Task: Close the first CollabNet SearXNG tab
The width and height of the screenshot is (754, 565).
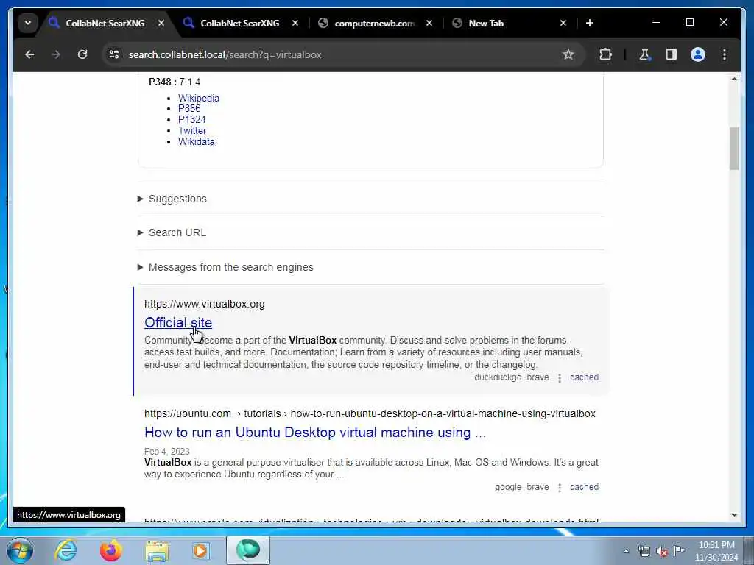Action: pyautogui.click(x=161, y=23)
